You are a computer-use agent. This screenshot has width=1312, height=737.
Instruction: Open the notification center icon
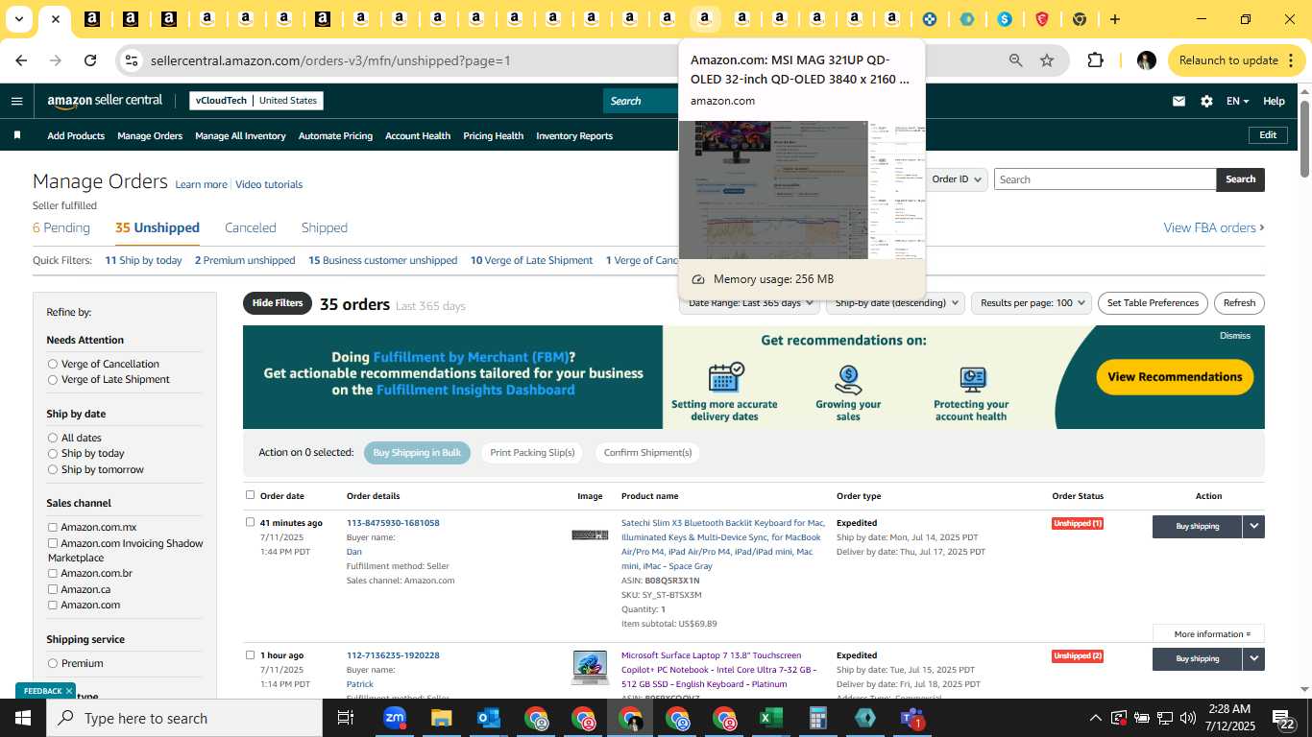pos(1285,718)
